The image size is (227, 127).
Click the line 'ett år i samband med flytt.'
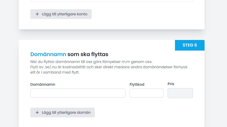[x=55, y=72]
